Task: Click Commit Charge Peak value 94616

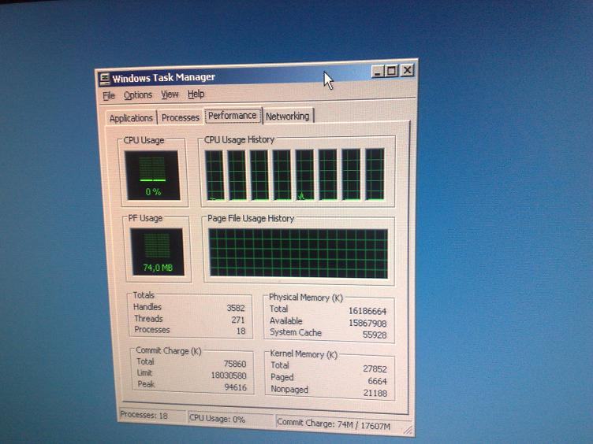Action: 235,387
